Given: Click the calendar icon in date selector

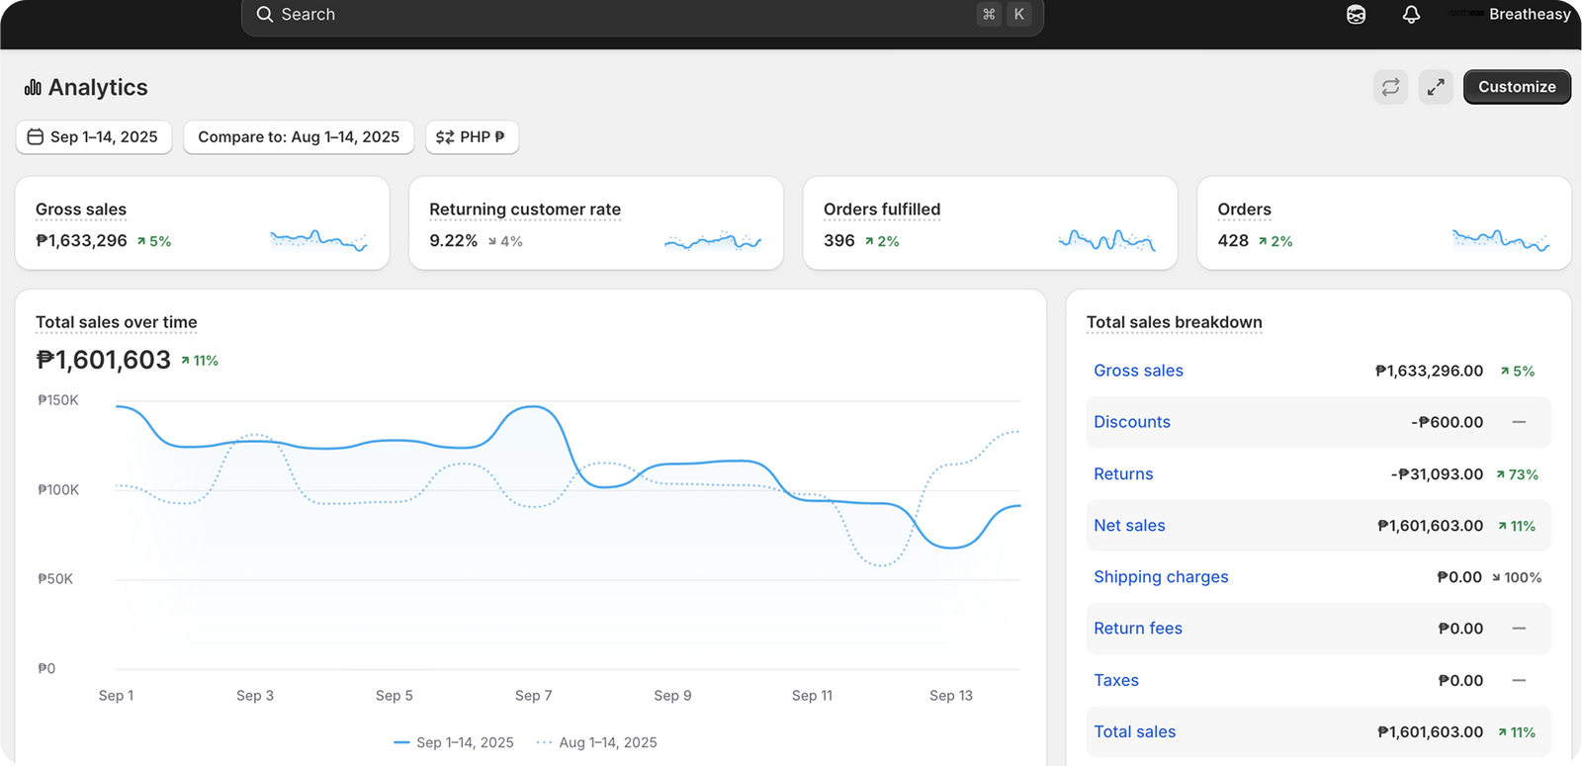Looking at the screenshot, I should tap(36, 137).
